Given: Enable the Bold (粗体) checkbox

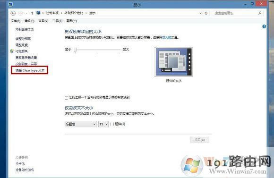Looking at the screenshot, I should 112,124.
